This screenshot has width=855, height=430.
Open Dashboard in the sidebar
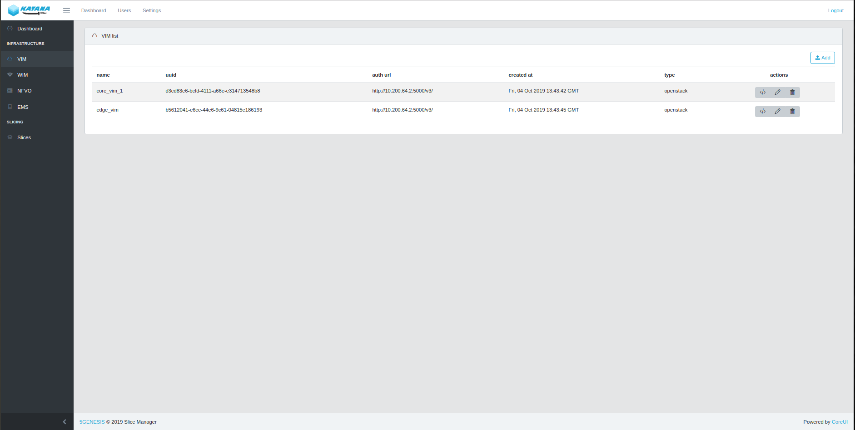pyautogui.click(x=37, y=29)
